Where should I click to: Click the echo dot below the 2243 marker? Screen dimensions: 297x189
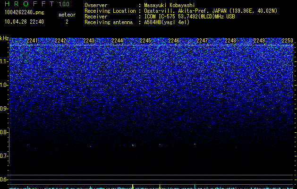pyautogui.click(x=91, y=146)
